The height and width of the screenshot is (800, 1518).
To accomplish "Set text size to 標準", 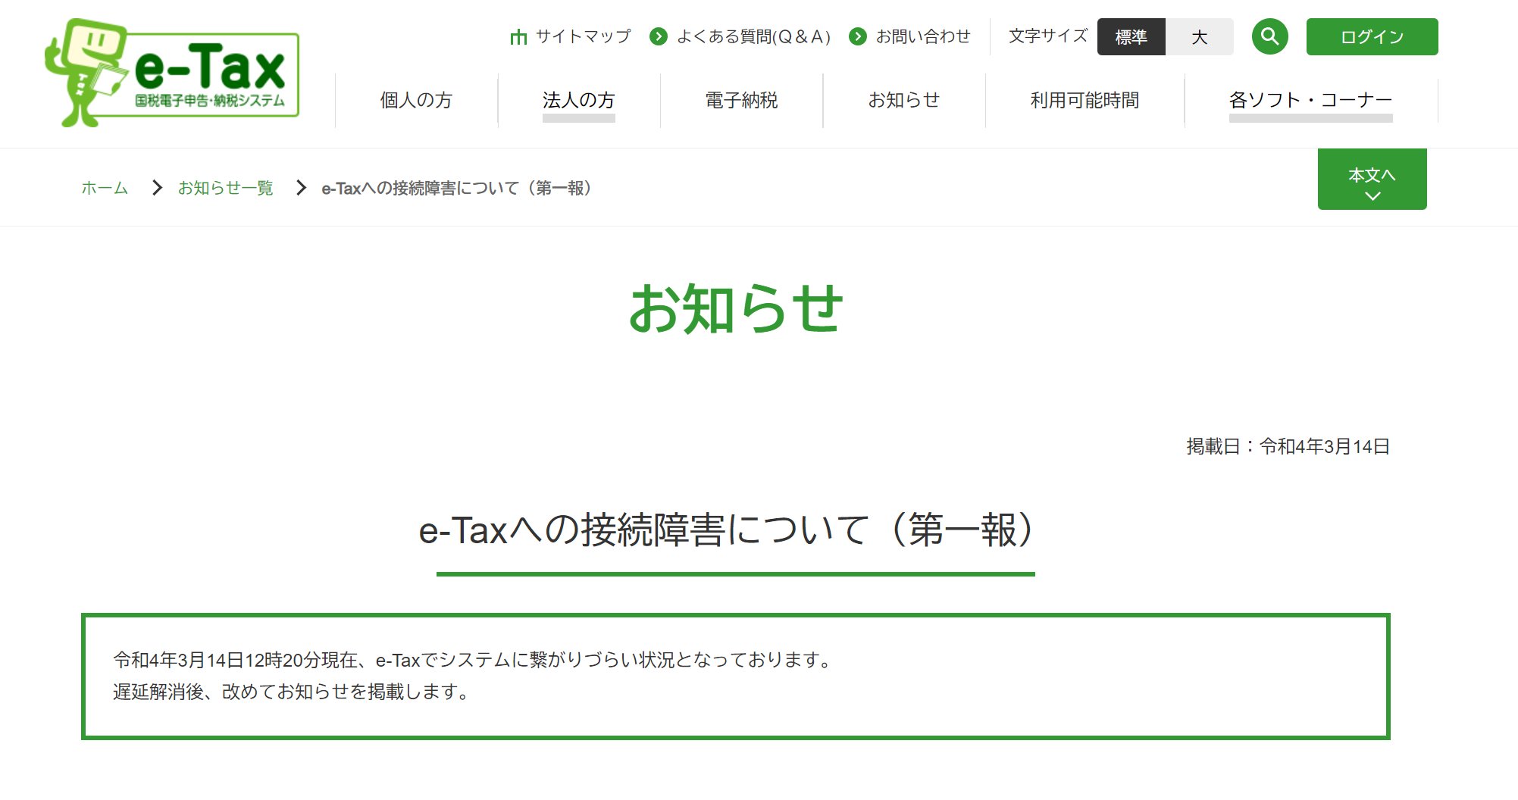I will (x=1131, y=37).
